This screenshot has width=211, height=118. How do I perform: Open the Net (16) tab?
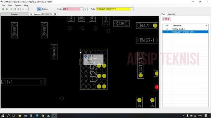171,14
